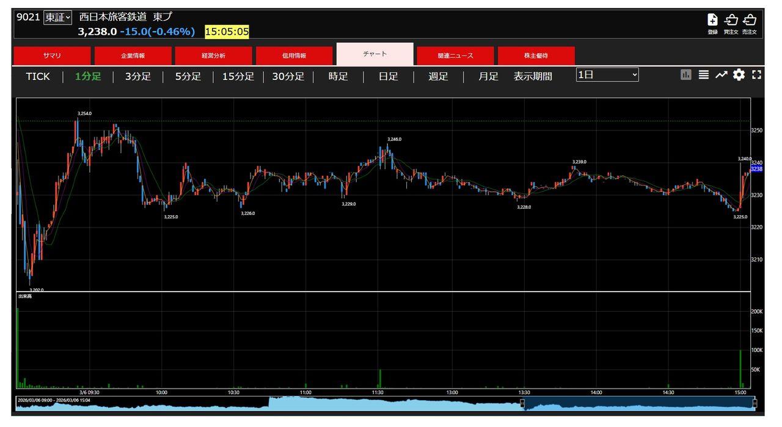Open the 東証 market exchange dropdown
Viewport: 782px width, 427px height.
coord(57,18)
